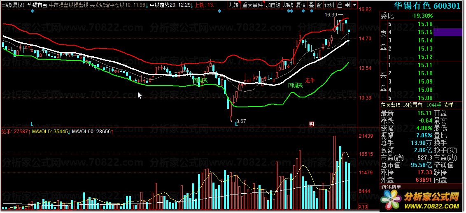Click the blue L marker below 8.67
This screenshot has height=213, width=466.
[x=237, y=124]
